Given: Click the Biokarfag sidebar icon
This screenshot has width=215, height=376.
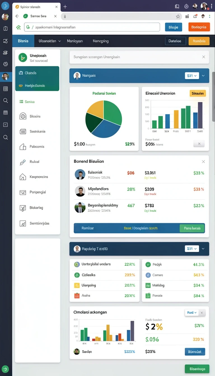Looking at the screenshot, I should point(23,208).
